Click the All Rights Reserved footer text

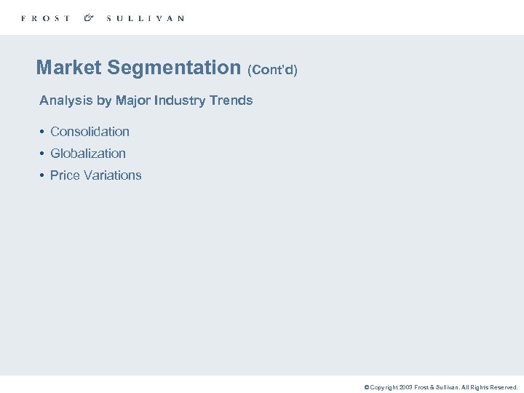(x=489, y=388)
